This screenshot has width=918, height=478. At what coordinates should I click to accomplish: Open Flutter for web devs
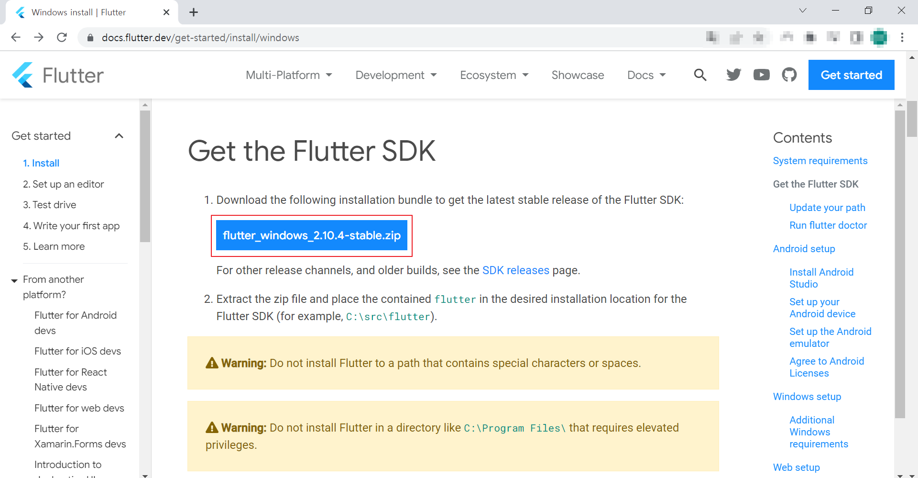(79, 408)
